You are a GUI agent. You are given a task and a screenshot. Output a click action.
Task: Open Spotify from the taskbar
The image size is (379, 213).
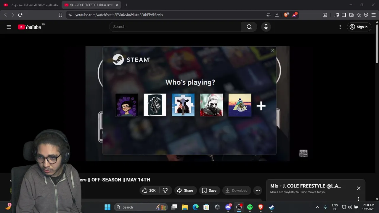(x=250, y=207)
